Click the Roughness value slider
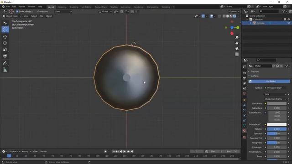 (277, 143)
